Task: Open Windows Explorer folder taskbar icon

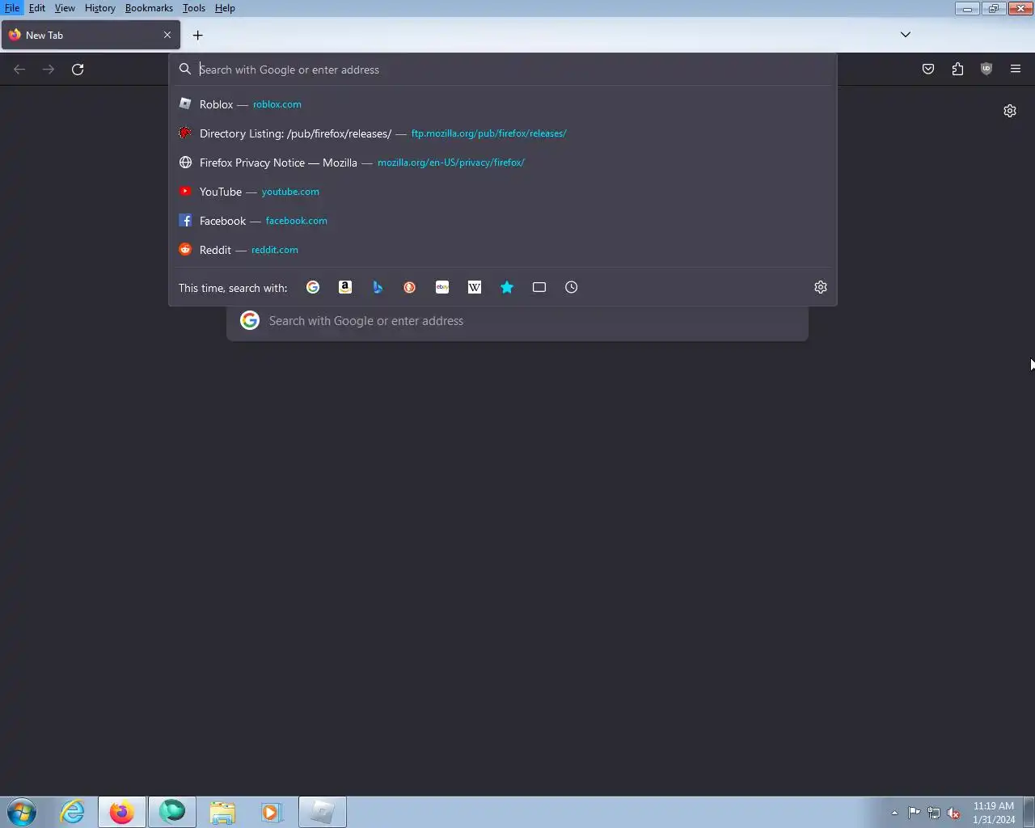Action: [222, 812]
